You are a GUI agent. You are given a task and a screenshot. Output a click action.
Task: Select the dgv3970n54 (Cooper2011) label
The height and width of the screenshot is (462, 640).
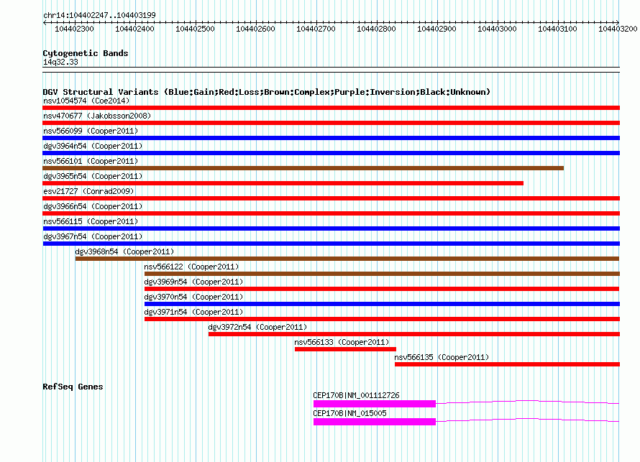pyautogui.click(x=193, y=297)
